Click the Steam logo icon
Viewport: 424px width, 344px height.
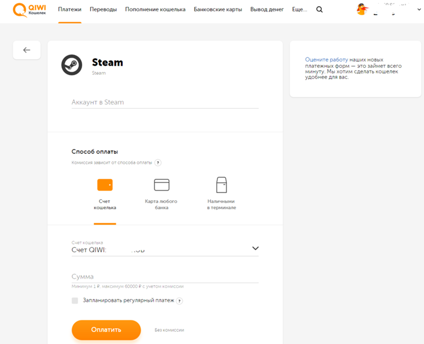coord(72,65)
